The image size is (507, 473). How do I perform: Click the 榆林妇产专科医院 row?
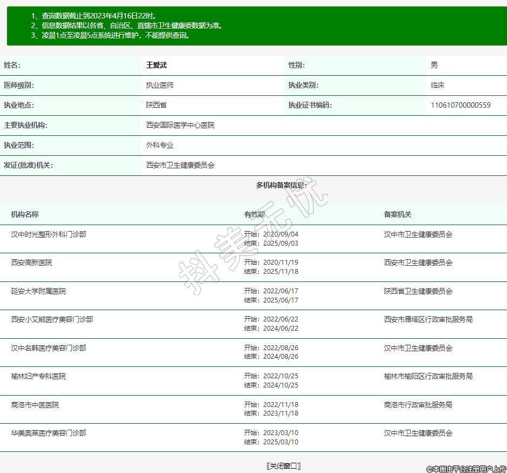point(38,376)
